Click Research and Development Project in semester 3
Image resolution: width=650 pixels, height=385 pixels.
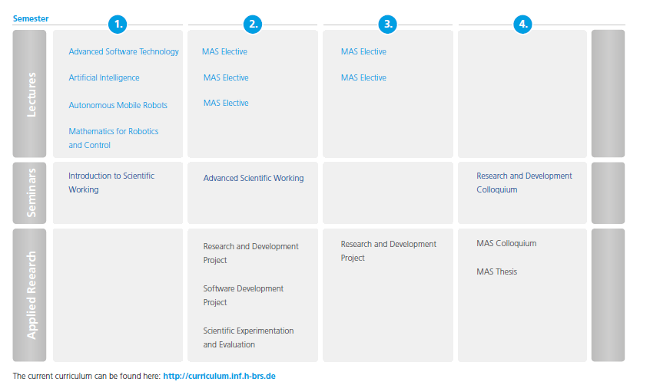389,251
